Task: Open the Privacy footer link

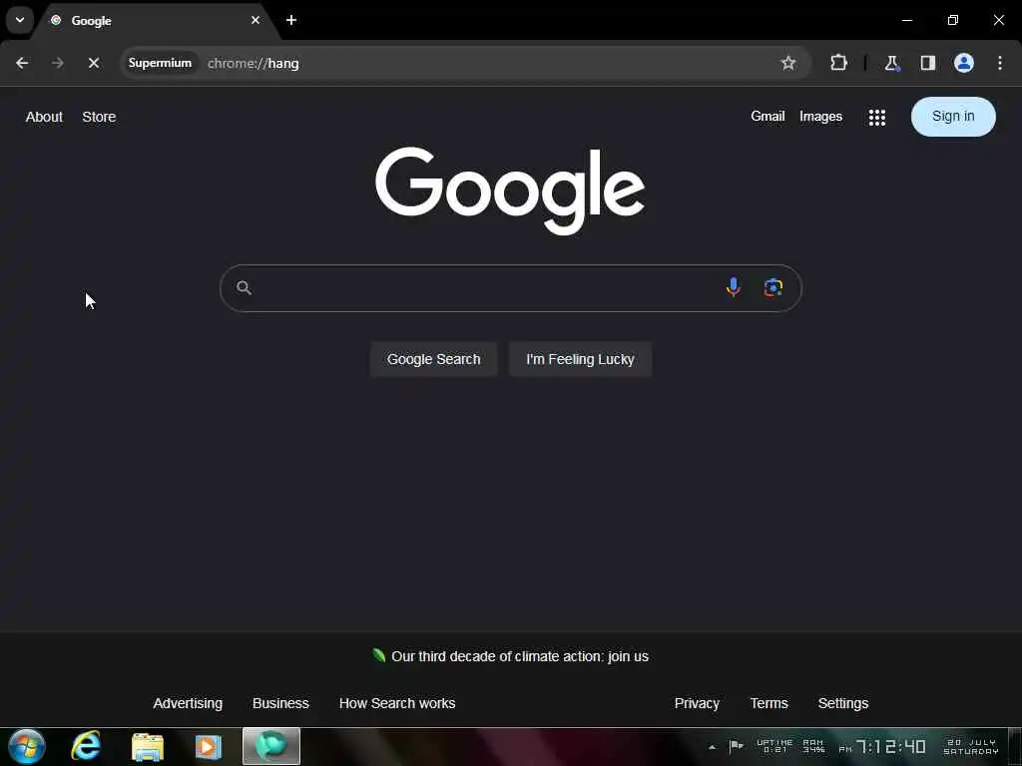Action: pyautogui.click(x=697, y=703)
